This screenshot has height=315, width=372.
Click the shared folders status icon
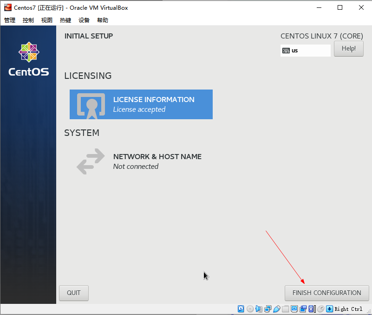286,309
